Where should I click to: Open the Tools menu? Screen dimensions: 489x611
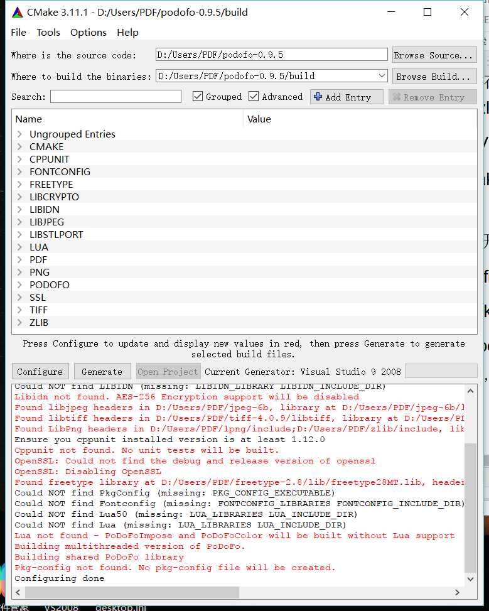(x=48, y=33)
